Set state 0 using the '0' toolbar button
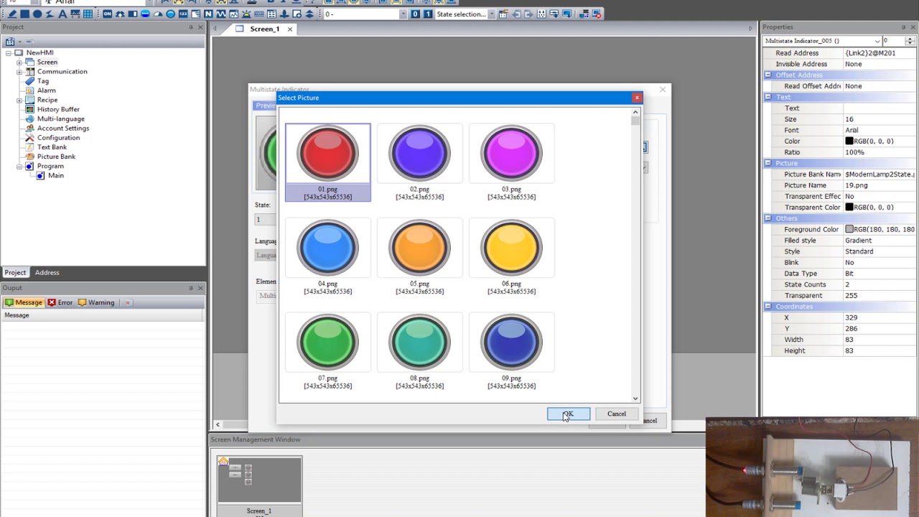This screenshot has height=517, width=919. click(415, 14)
